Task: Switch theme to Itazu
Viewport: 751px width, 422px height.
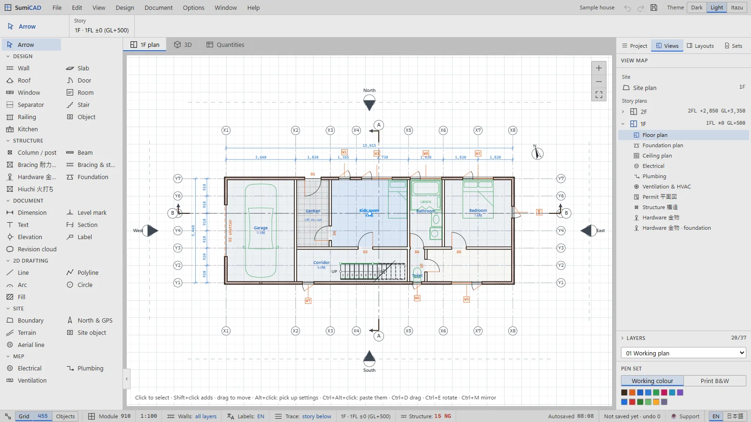Action: click(x=737, y=8)
